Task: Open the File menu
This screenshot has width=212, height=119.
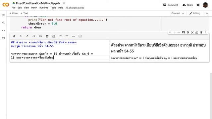Action: (x=14, y=8)
